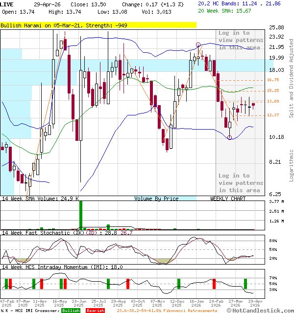Click the tallest green volume bar
Screen dimensions: 294x313
point(80,214)
